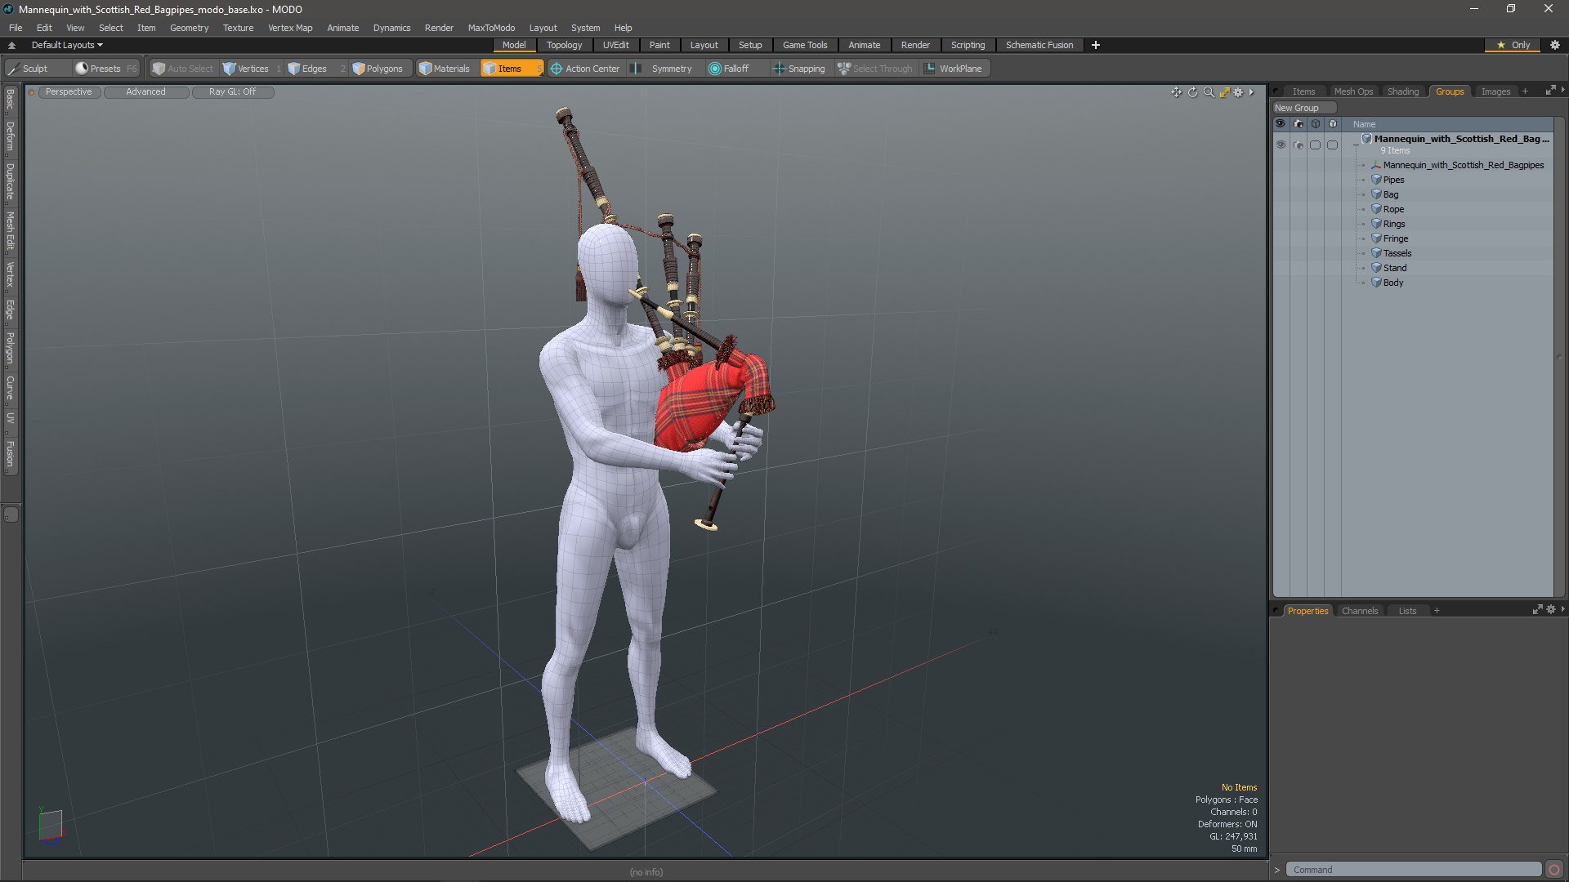Click the eye visibility column header

tap(1281, 124)
